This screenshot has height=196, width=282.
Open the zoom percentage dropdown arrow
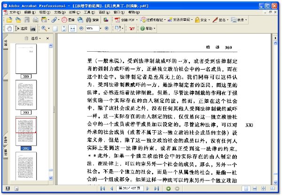(x=101, y=28)
